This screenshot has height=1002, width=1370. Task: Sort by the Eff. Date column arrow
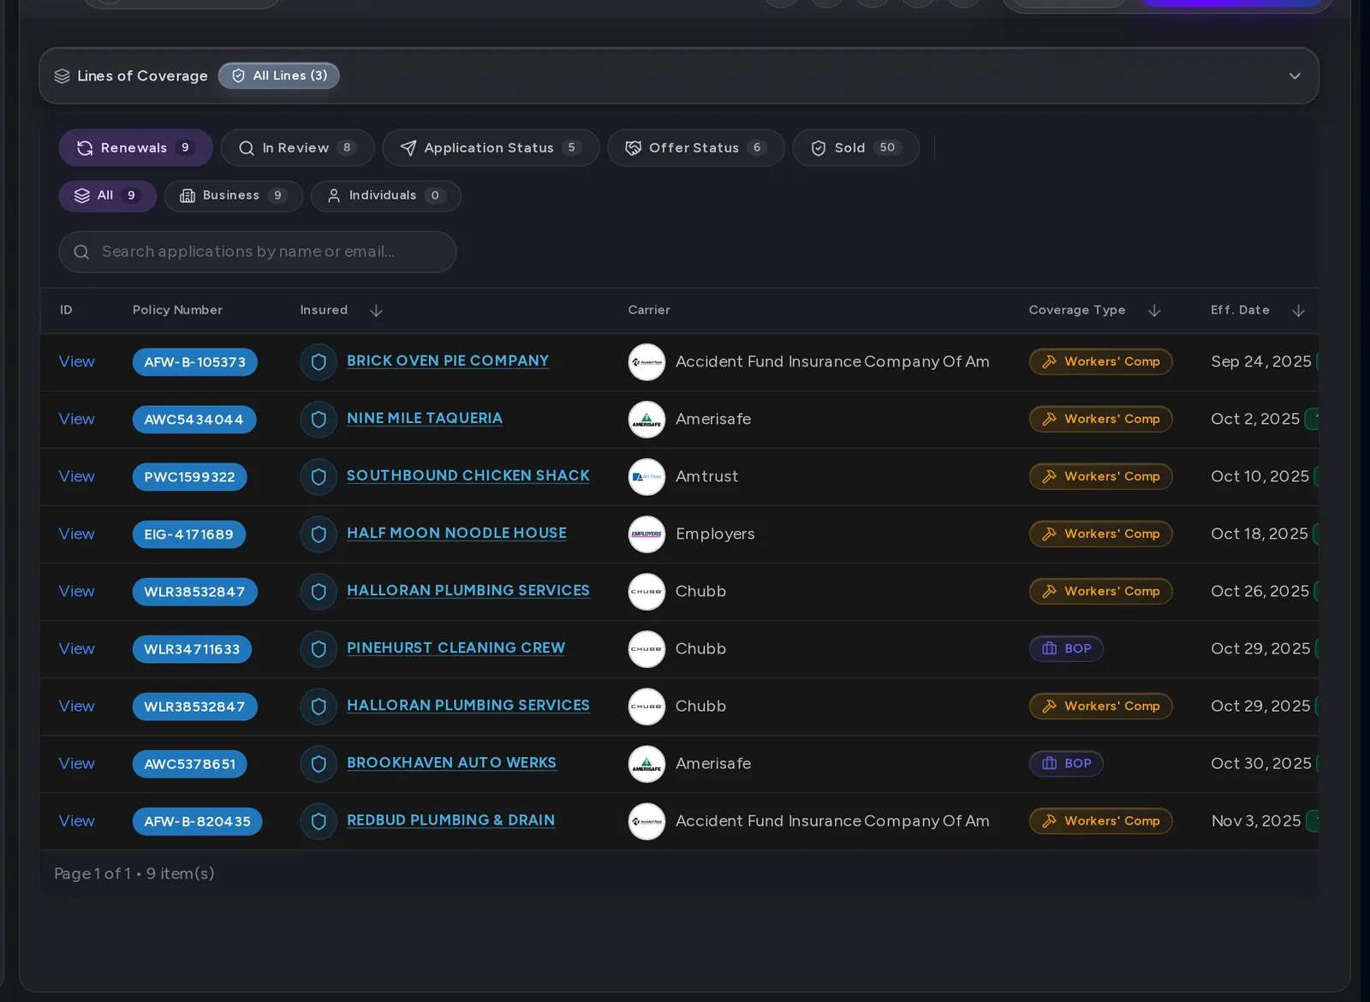(1298, 311)
